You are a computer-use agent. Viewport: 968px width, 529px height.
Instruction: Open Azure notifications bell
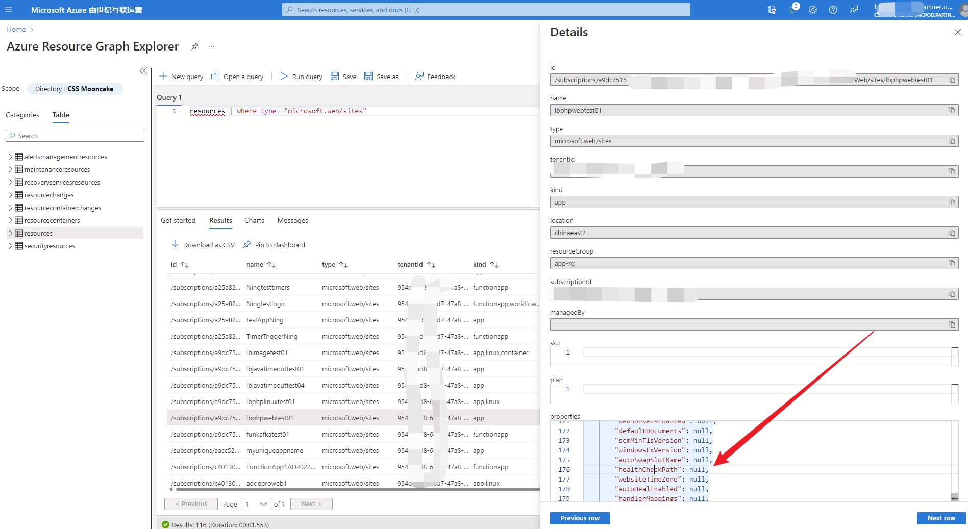pos(792,10)
